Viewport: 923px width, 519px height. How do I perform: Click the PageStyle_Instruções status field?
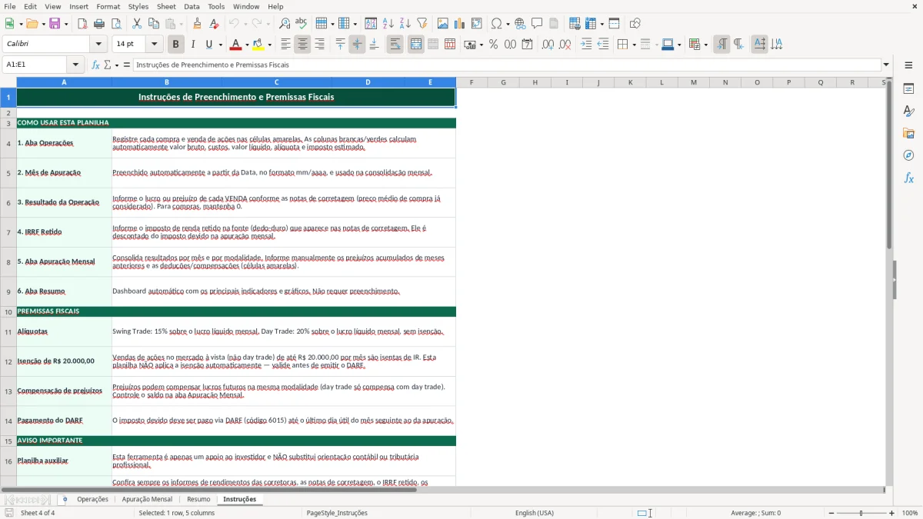[337, 513]
